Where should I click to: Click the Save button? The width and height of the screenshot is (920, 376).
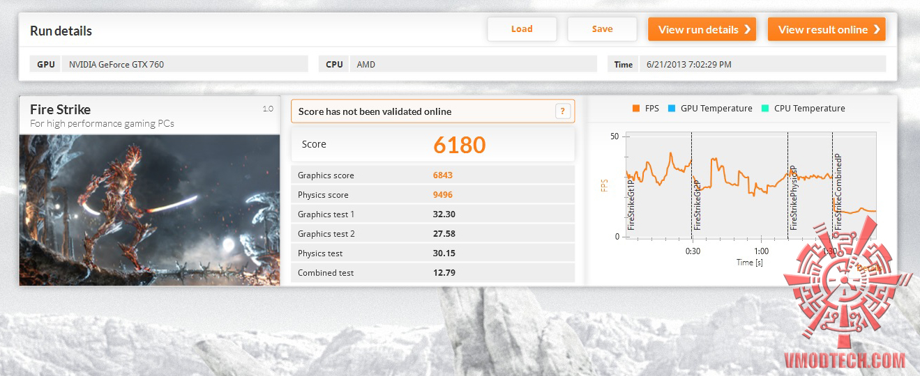tap(602, 29)
